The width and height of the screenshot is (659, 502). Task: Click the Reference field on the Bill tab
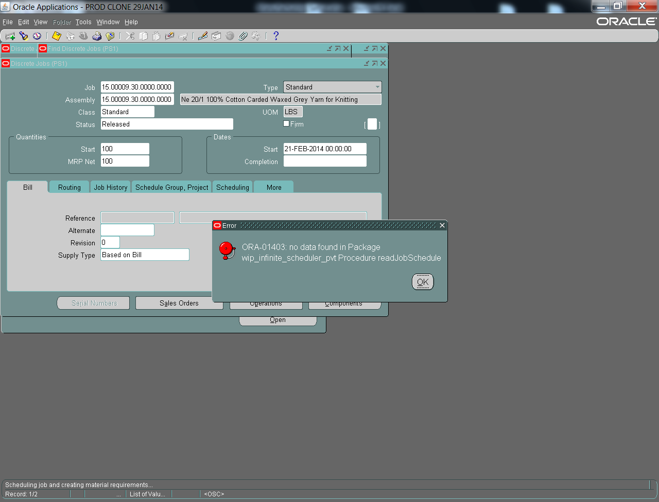tap(137, 218)
